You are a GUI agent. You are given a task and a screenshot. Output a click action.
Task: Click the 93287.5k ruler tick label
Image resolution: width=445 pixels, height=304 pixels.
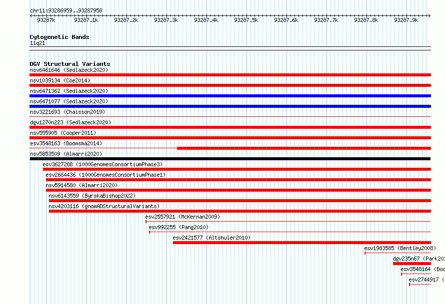coord(246,20)
